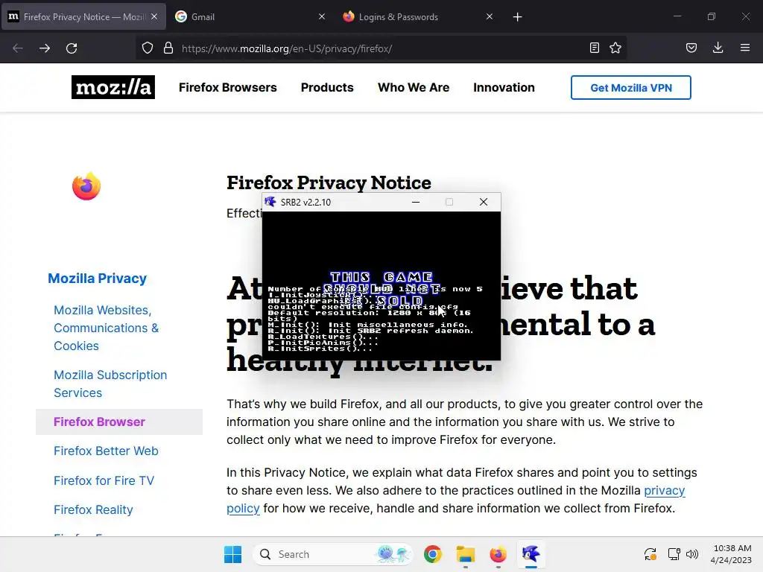Open Mozilla Websites, Communications & Cookies link
This screenshot has height=572, width=763.
pos(106,328)
